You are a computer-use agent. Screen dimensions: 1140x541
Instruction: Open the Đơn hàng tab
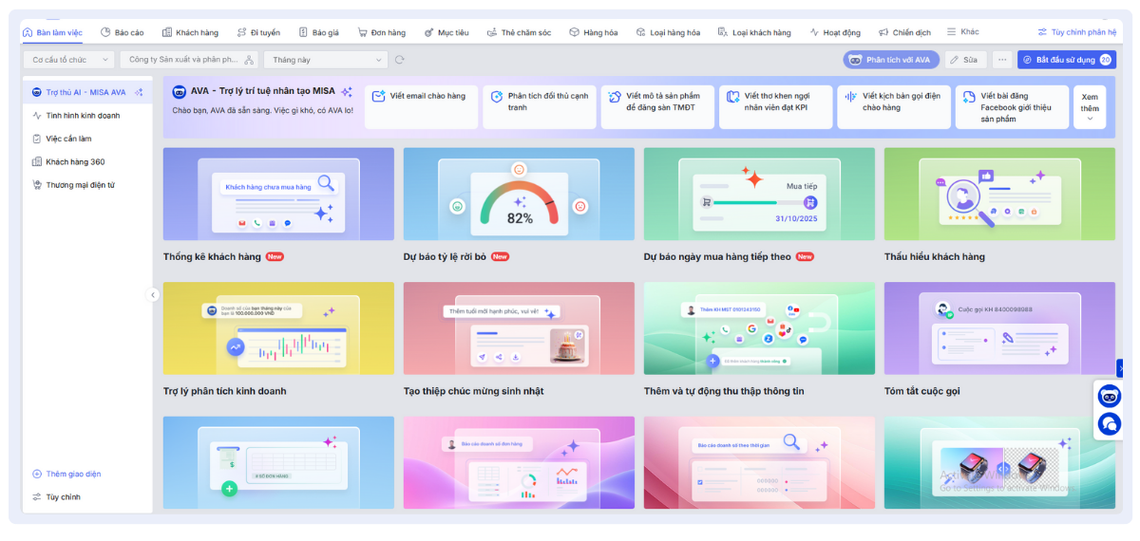click(382, 32)
